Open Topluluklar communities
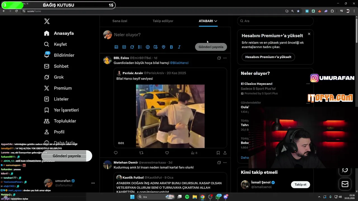The height and width of the screenshot is (201, 358). 60,121
